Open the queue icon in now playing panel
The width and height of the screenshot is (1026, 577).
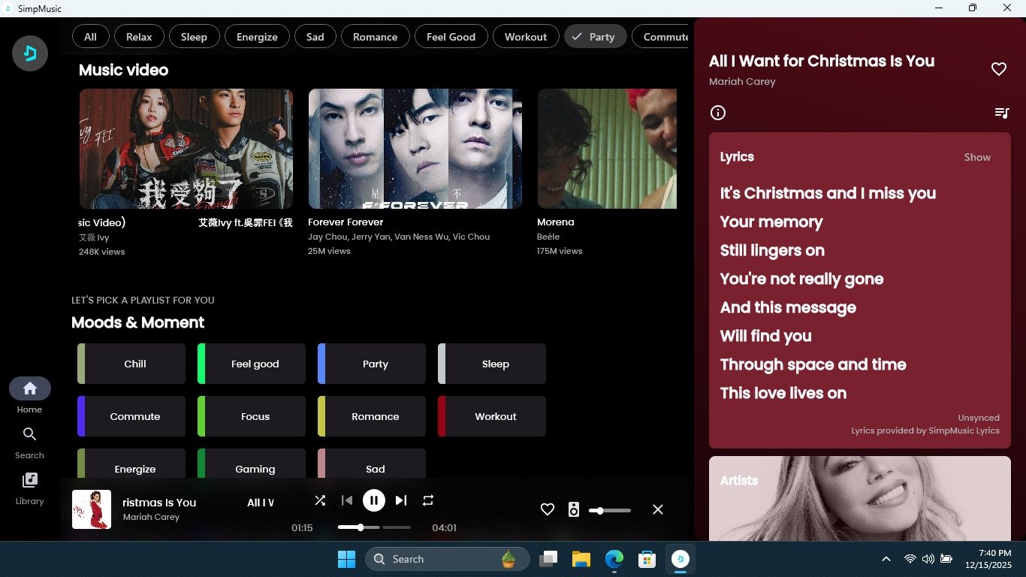1001,113
